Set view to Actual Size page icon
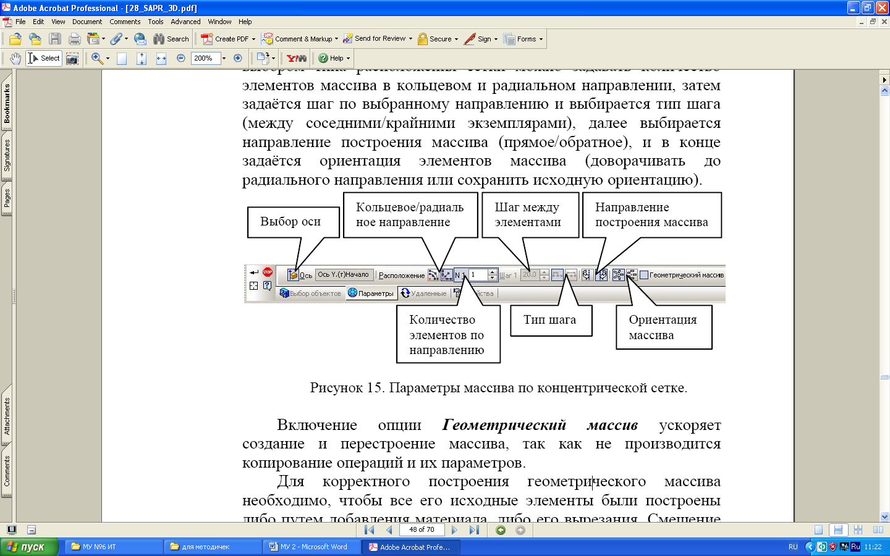The image size is (890, 556). (x=122, y=58)
